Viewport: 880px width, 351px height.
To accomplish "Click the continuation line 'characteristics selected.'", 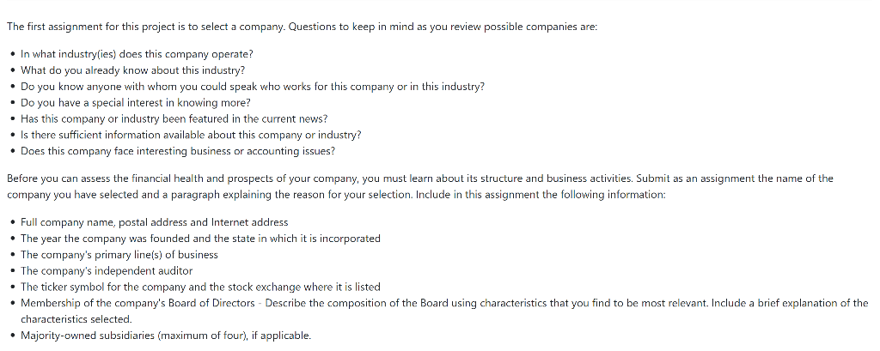I will point(76,319).
